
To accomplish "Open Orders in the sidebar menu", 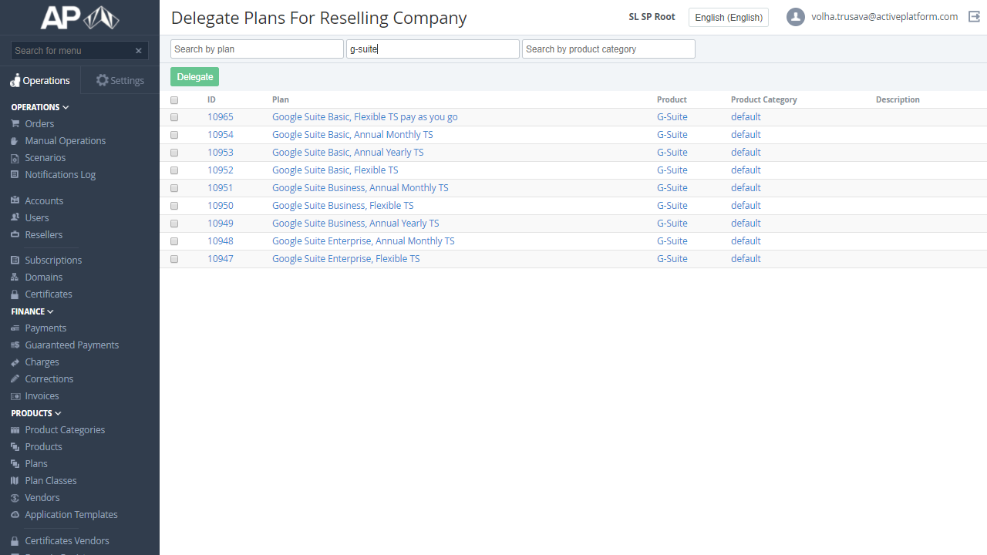I will pyautogui.click(x=39, y=123).
